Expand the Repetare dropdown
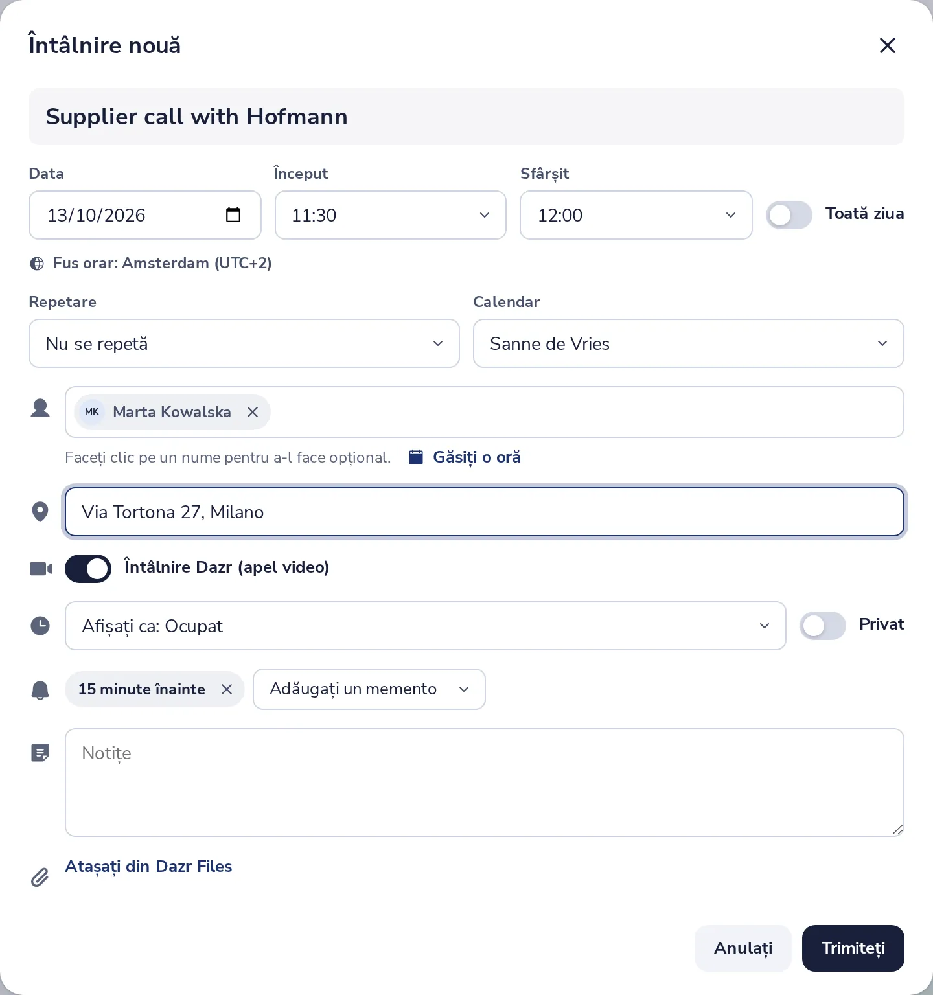The height and width of the screenshot is (995, 933). point(244,343)
